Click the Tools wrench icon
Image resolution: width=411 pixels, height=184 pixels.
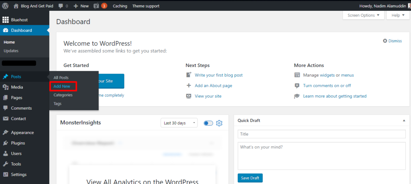6,164
